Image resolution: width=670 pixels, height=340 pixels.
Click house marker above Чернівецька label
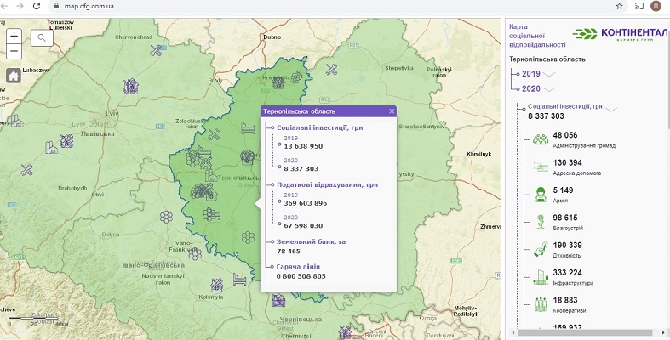pos(278,300)
